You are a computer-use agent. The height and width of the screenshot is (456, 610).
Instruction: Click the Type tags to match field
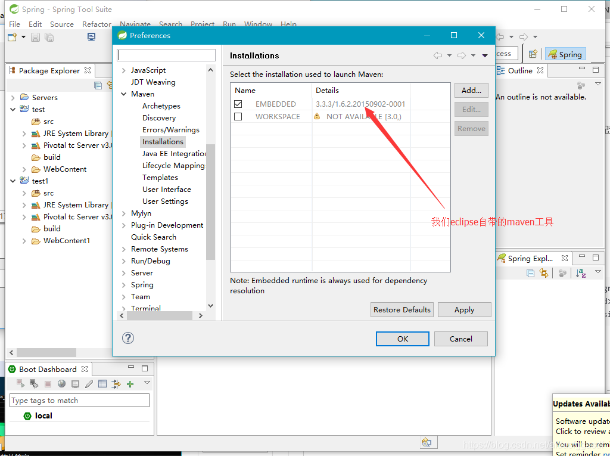click(79, 401)
